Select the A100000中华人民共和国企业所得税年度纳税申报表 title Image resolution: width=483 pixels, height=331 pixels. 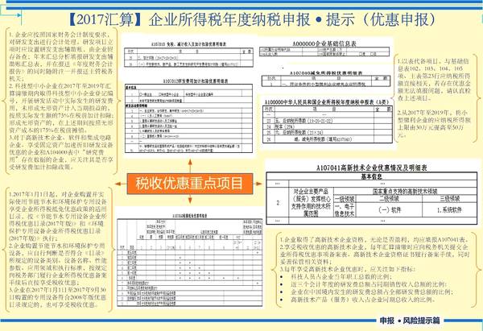click(327, 101)
